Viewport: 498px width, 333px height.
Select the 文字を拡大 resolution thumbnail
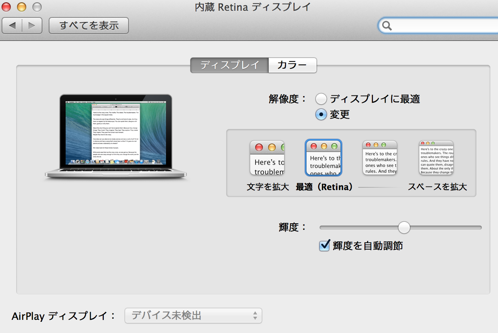click(x=267, y=158)
